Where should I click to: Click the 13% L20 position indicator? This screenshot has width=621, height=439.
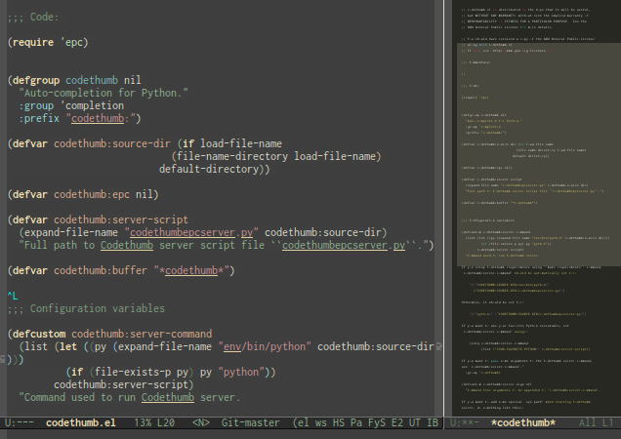[x=154, y=422]
